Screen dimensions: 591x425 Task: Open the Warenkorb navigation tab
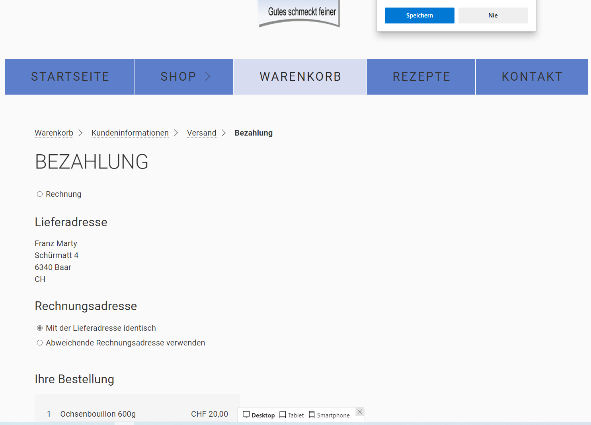[300, 77]
